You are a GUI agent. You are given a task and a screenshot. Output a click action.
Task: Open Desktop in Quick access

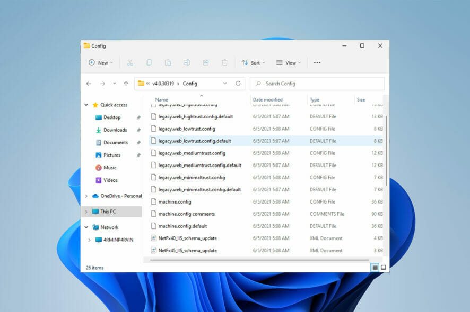112,117
